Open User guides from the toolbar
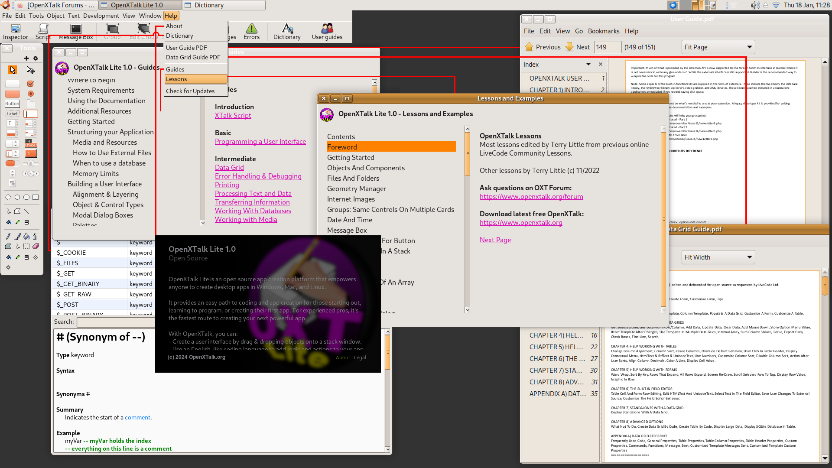Screen dimensions: 832x468 (x=327, y=32)
